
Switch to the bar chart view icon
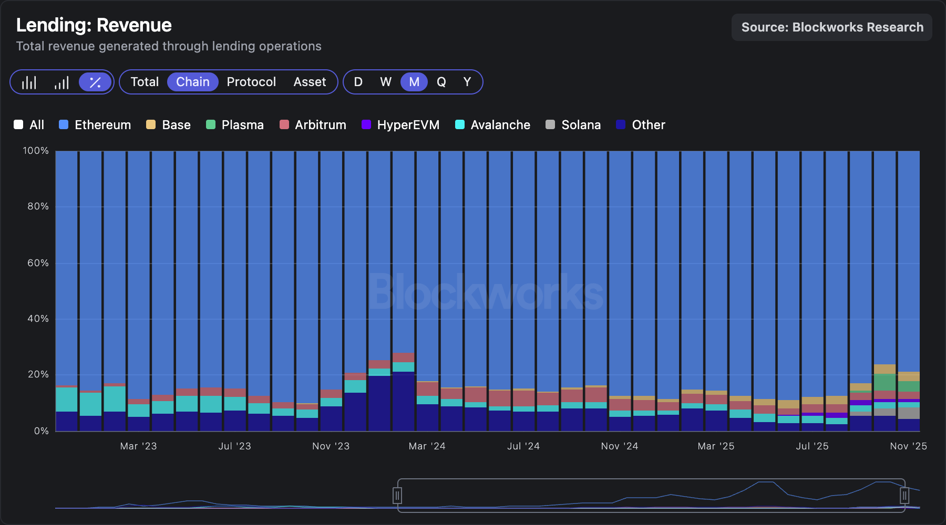(29, 82)
